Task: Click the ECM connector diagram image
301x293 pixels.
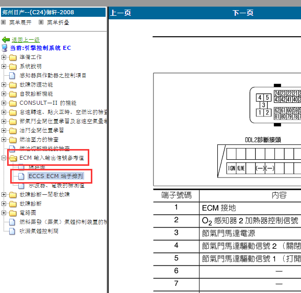Action: pos(275,105)
